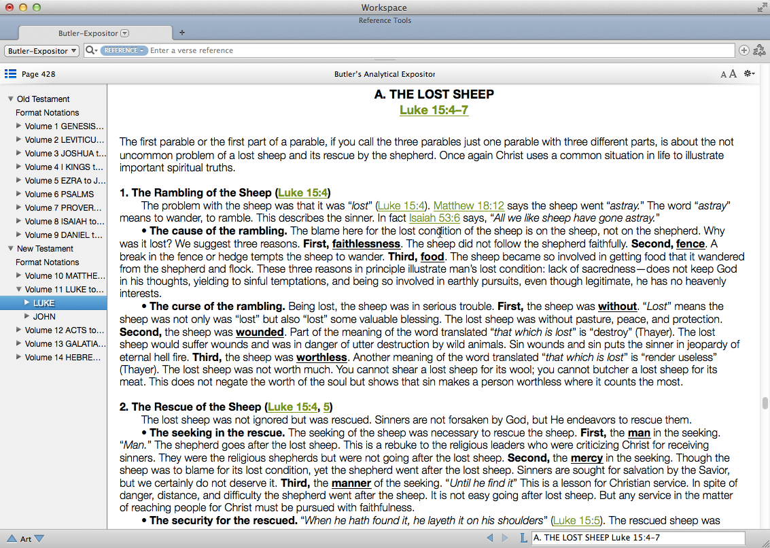Screen dimensions: 770x548
Task: Add a new tab with the plus button
Action: [182, 33]
